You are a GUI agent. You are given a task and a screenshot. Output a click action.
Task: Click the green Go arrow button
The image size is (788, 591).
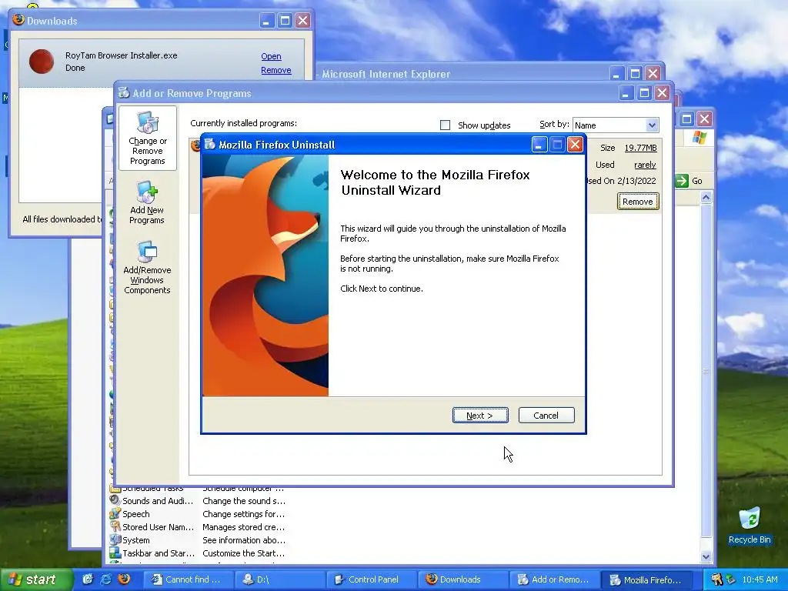[682, 181]
